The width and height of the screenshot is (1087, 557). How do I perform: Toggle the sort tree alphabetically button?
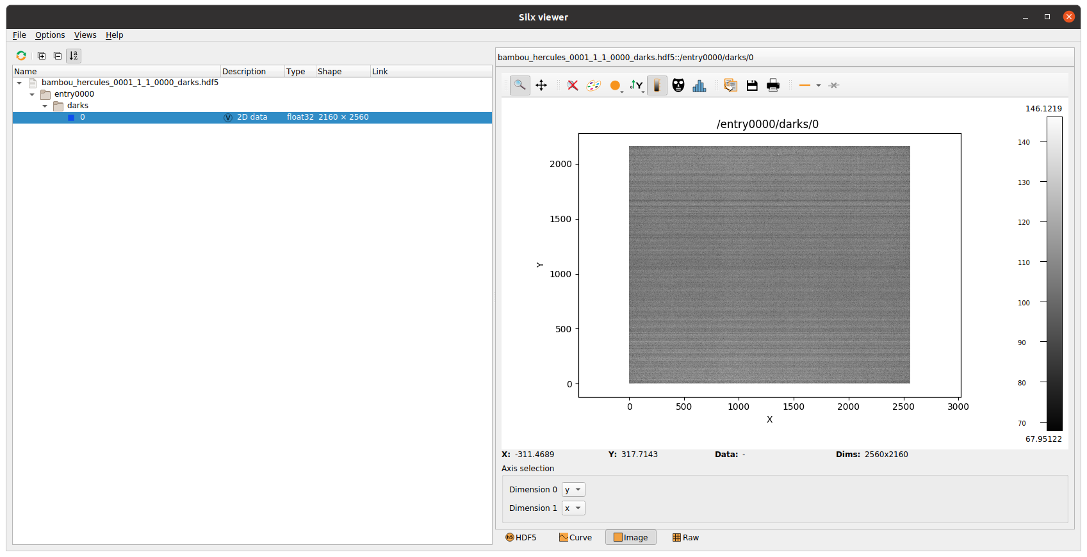pyautogui.click(x=74, y=56)
